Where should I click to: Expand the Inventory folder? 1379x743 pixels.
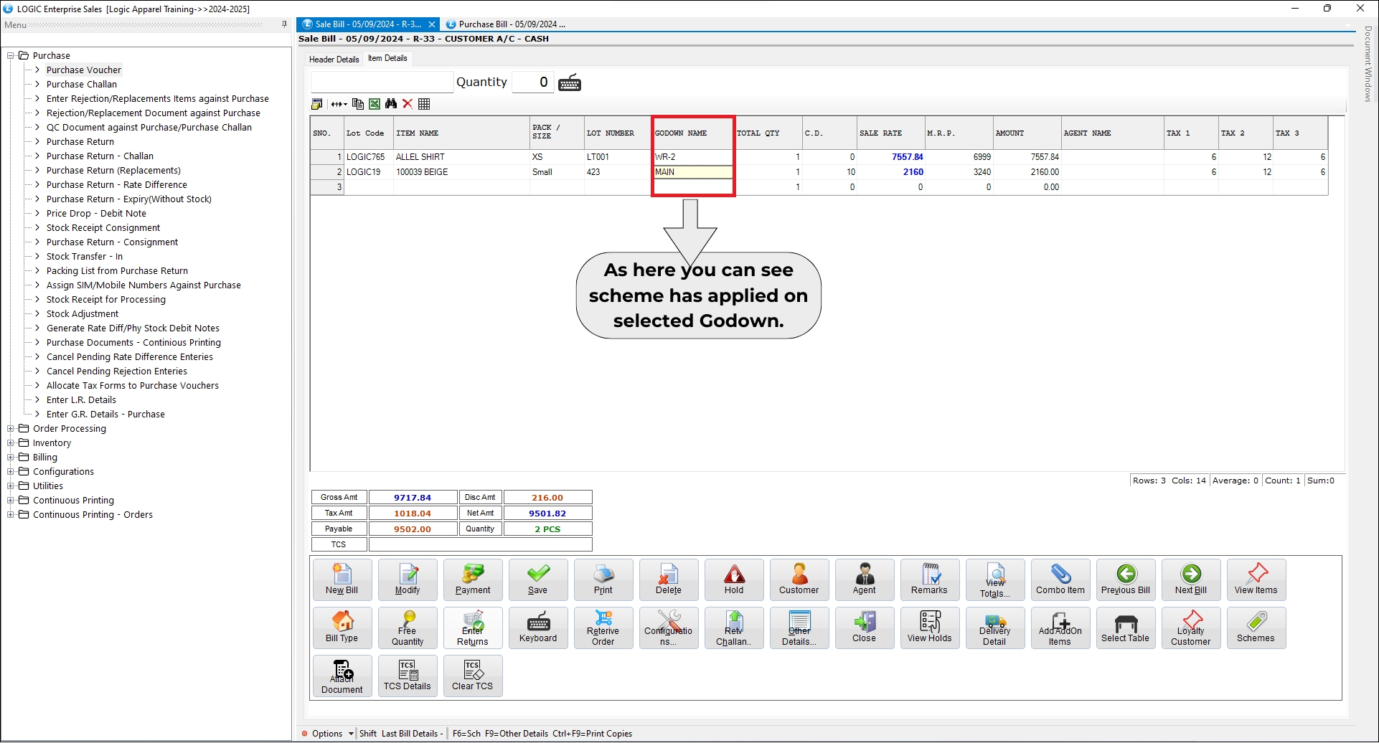[11, 443]
